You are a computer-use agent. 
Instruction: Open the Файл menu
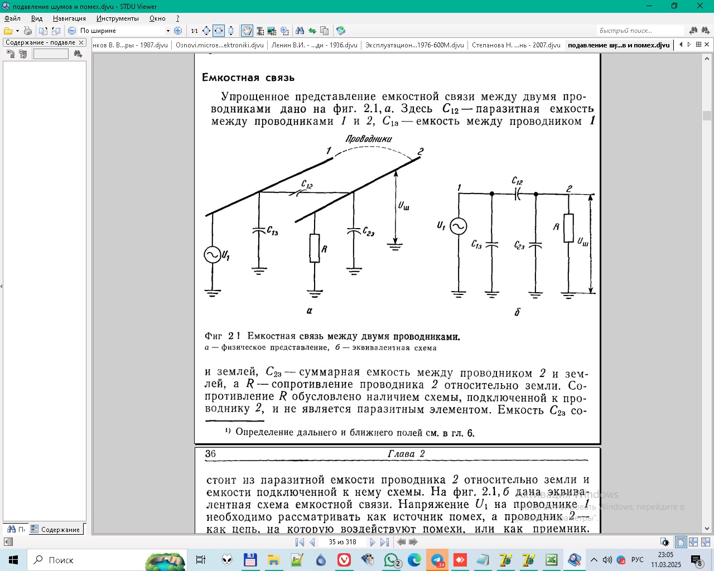(12, 18)
